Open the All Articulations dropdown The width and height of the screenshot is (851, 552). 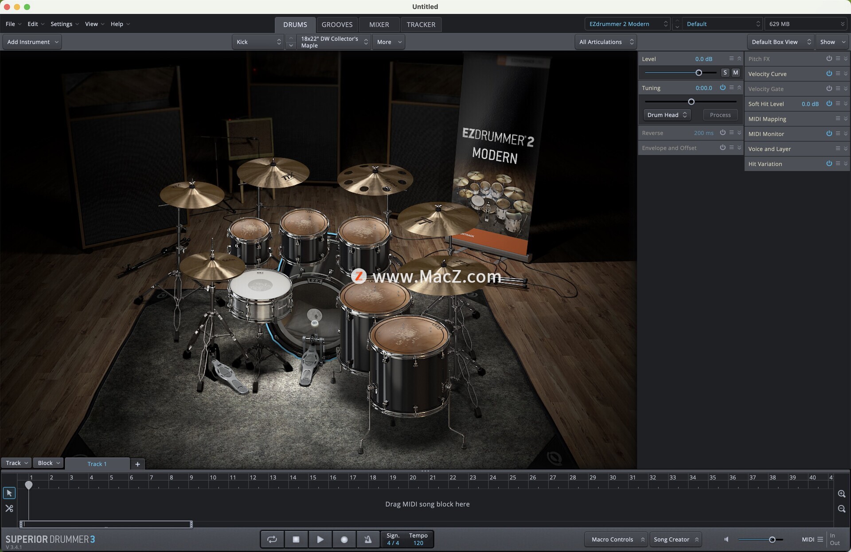coord(606,42)
